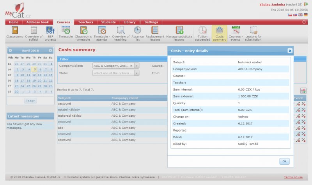Expand the State dropdown
The width and height of the screenshot is (312, 185).
[x=136, y=73]
